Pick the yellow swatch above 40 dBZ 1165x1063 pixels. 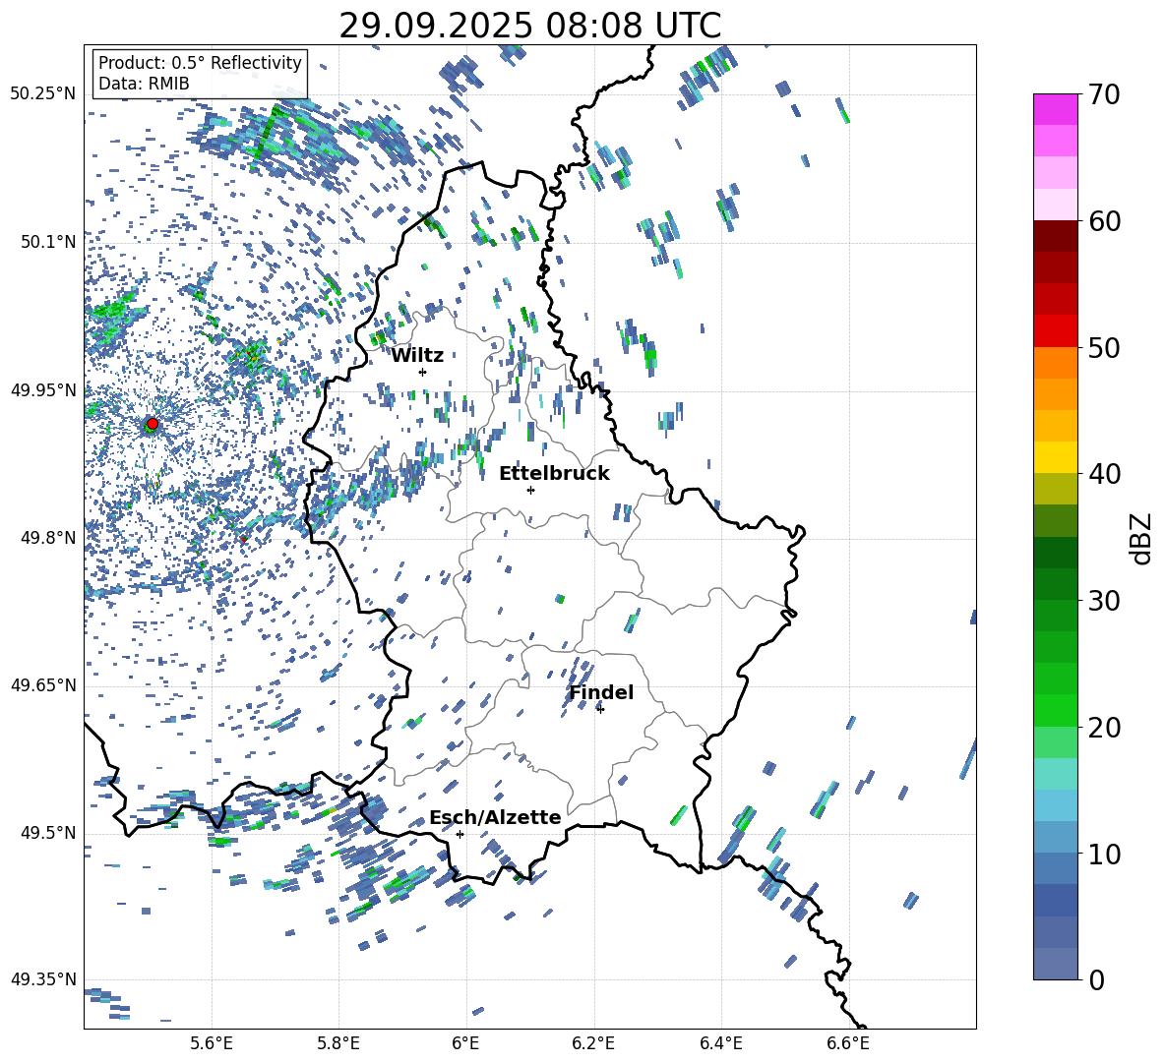point(1056,457)
